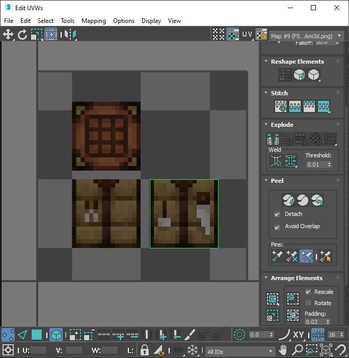Click the Flatten by Material ID icon

point(316,139)
